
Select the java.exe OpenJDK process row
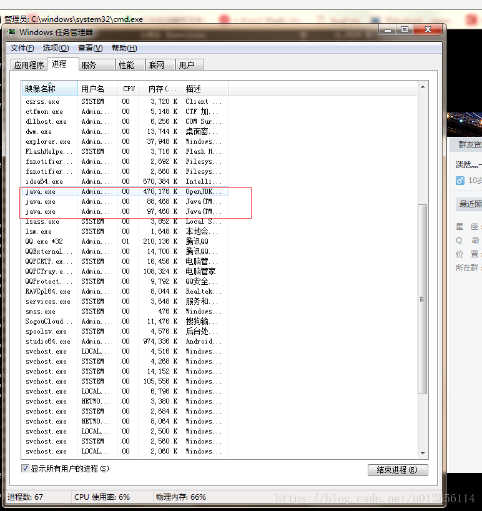tap(125, 192)
